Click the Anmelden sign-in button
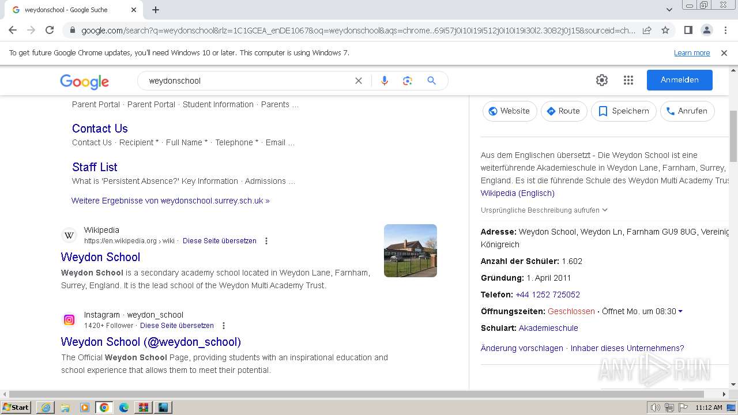This screenshot has width=738, height=415. (x=680, y=80)
